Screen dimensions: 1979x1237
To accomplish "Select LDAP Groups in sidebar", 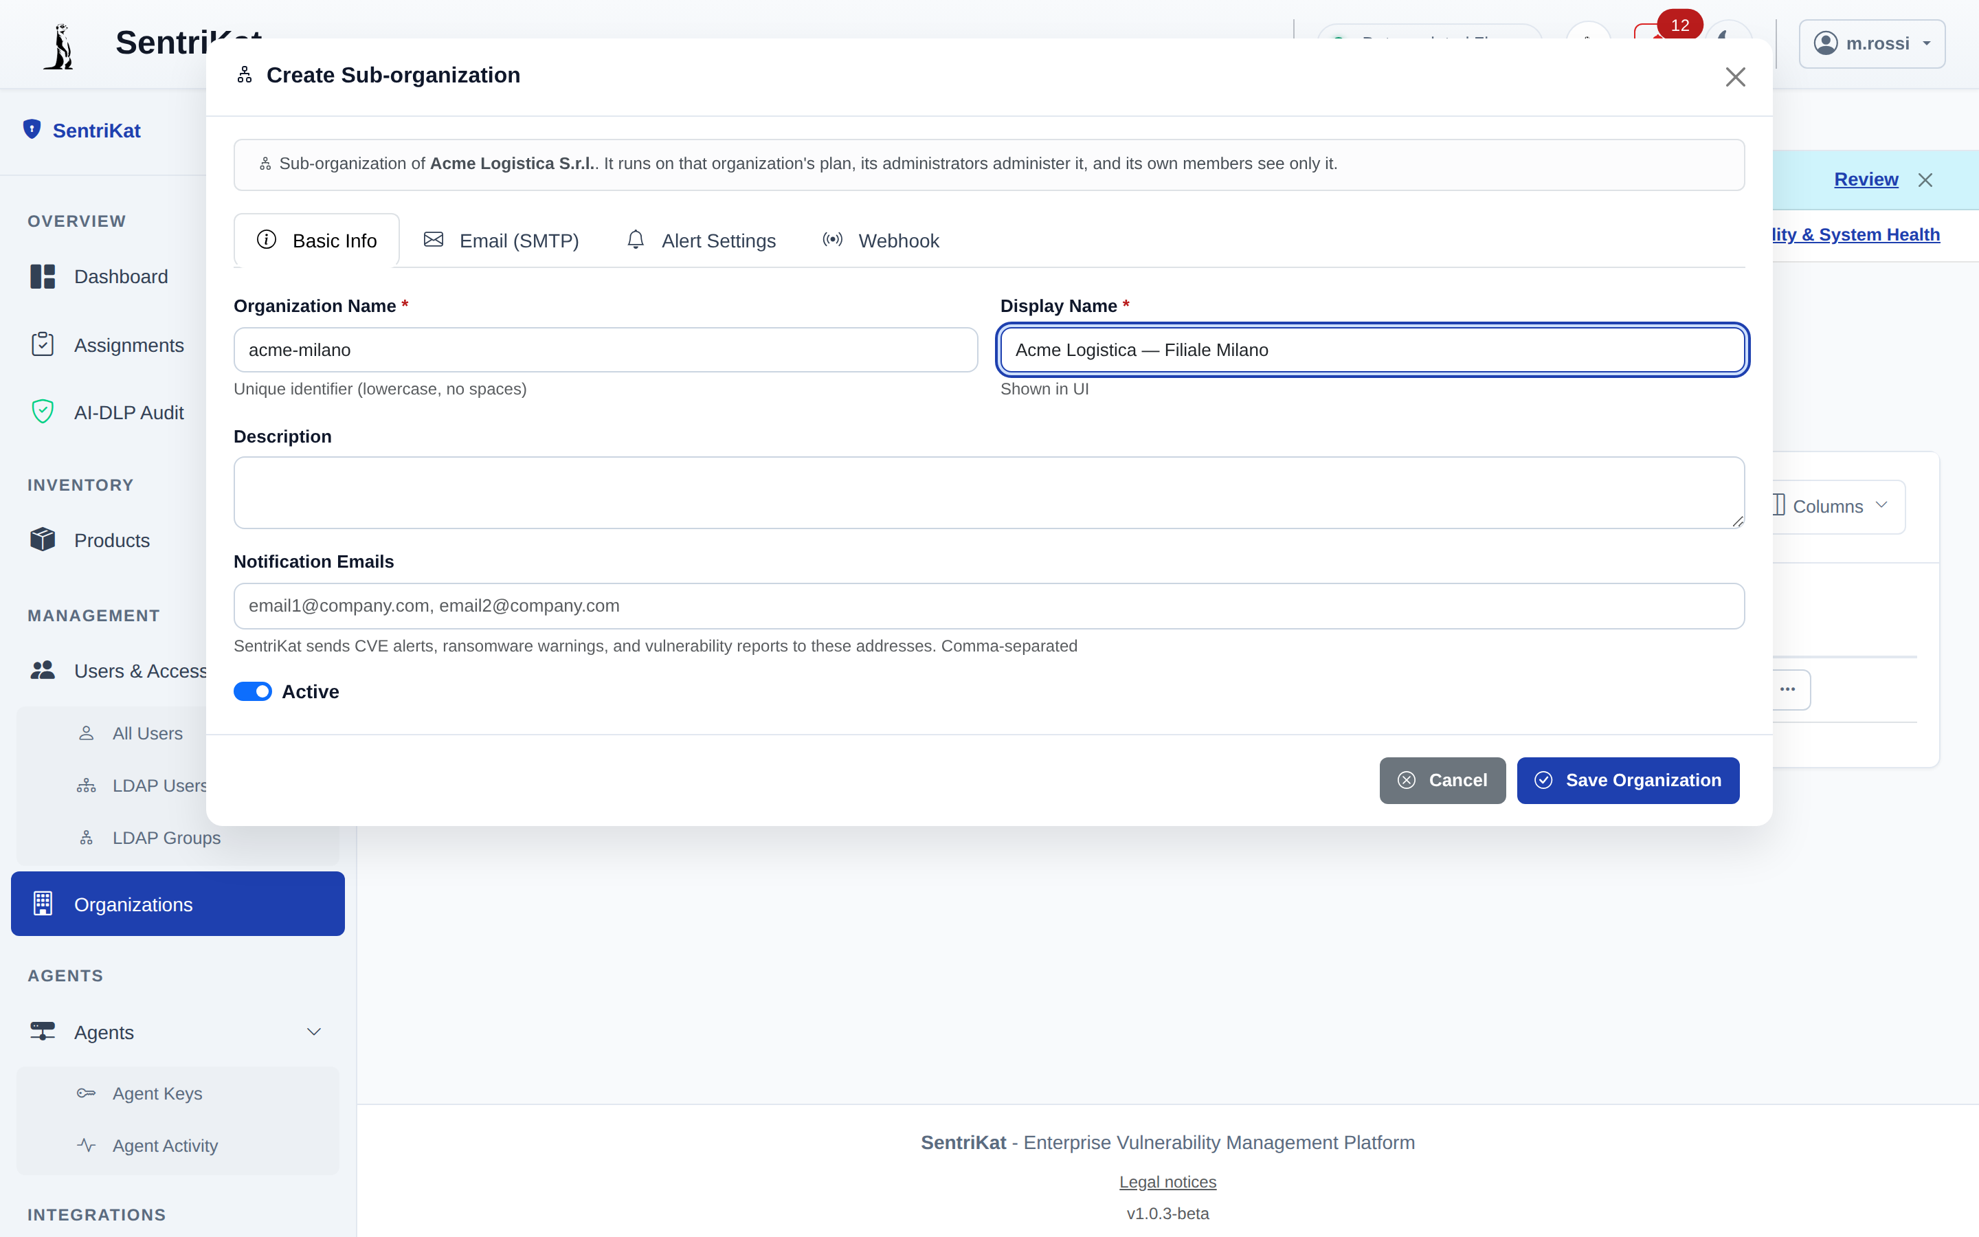I will (x=167, y=838).
